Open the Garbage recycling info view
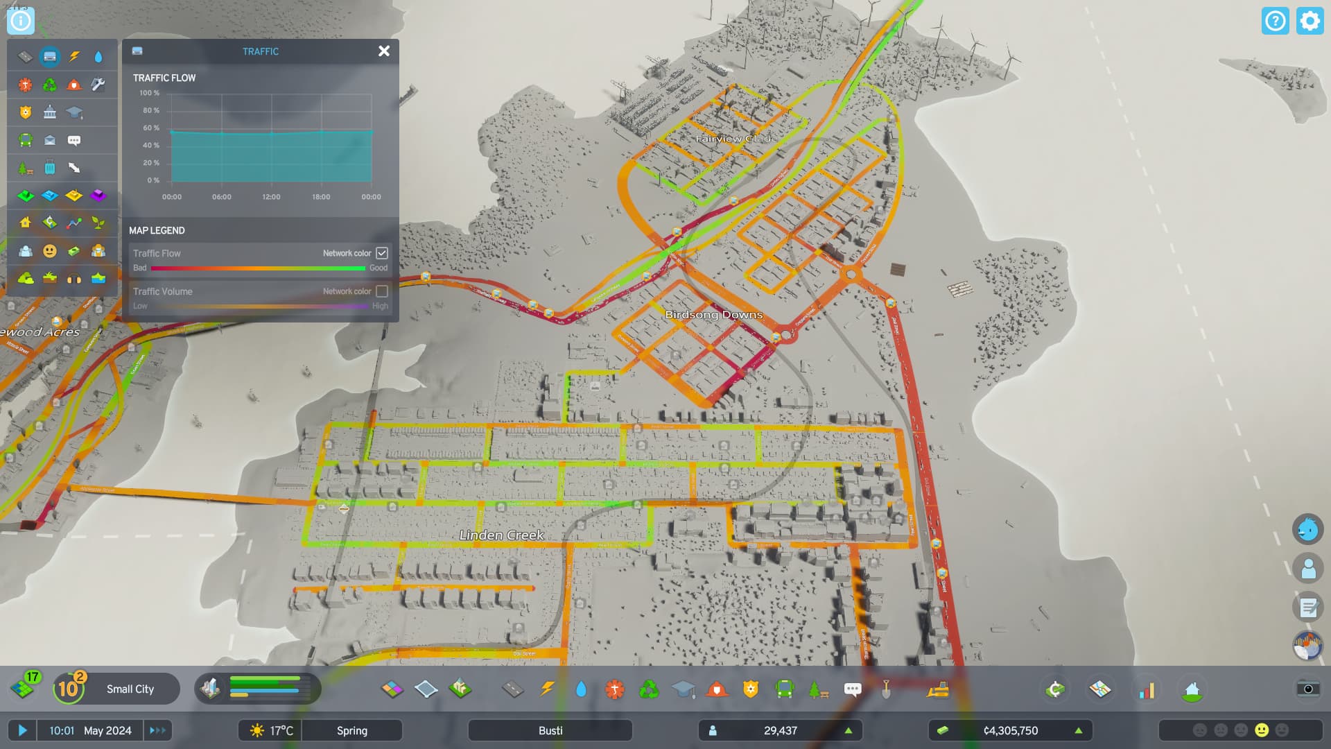Image resolution: width=1331 pixels, height=749 pixels. pyautogui.click(x=49, y=85)
